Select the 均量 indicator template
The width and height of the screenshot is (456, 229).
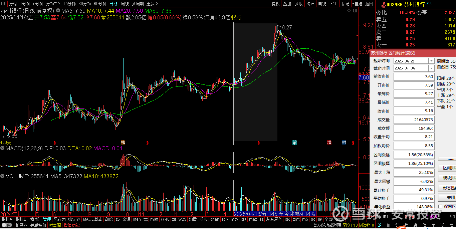[193, 219]
